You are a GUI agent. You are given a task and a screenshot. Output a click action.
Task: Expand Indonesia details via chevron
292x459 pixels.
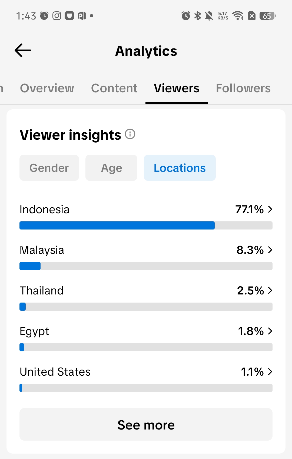(270, 209)
